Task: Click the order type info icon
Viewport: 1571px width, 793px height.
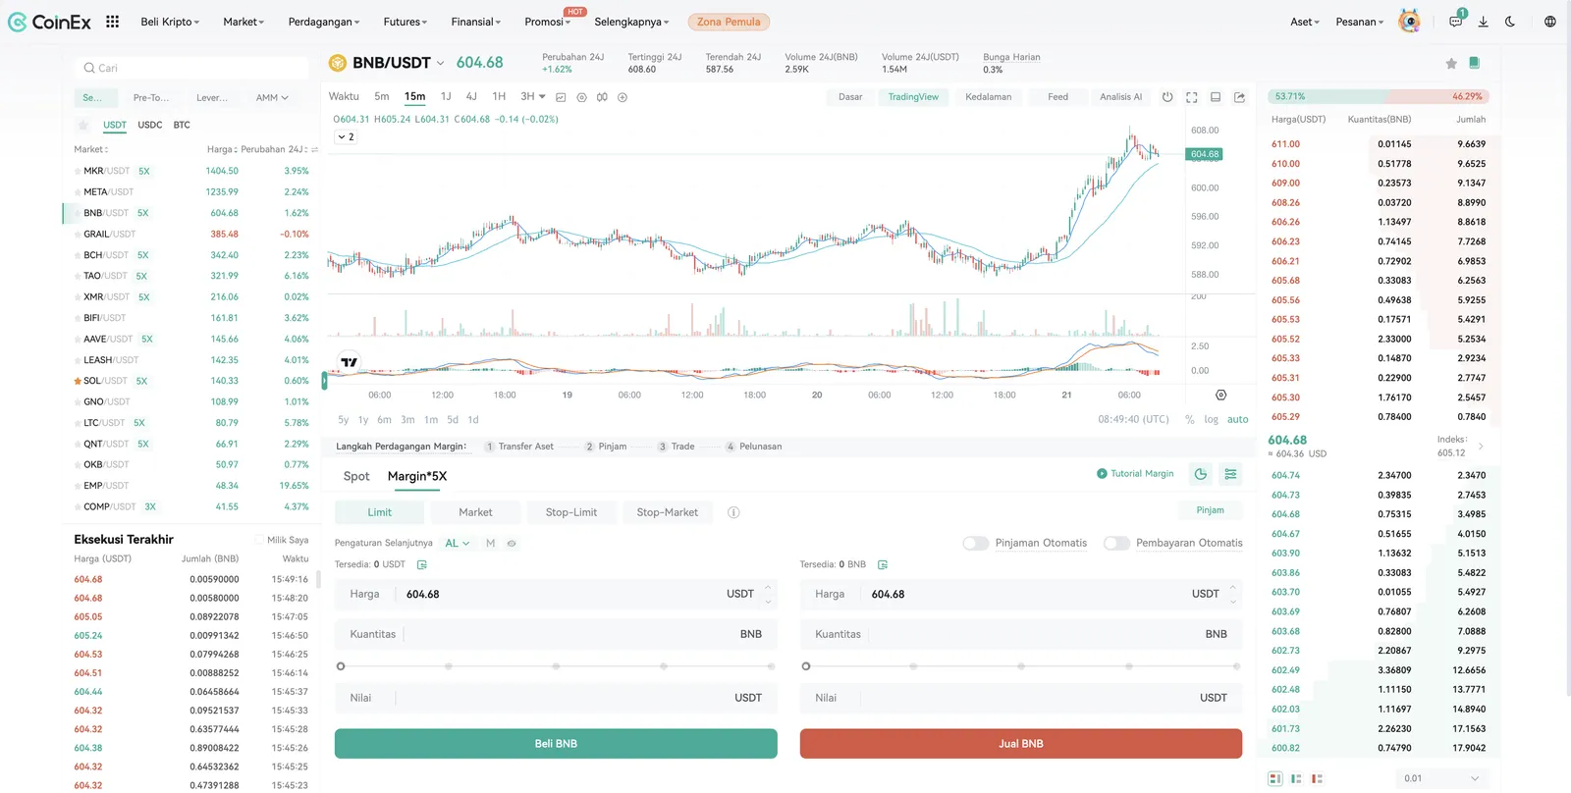Action: tap(733, 512)
